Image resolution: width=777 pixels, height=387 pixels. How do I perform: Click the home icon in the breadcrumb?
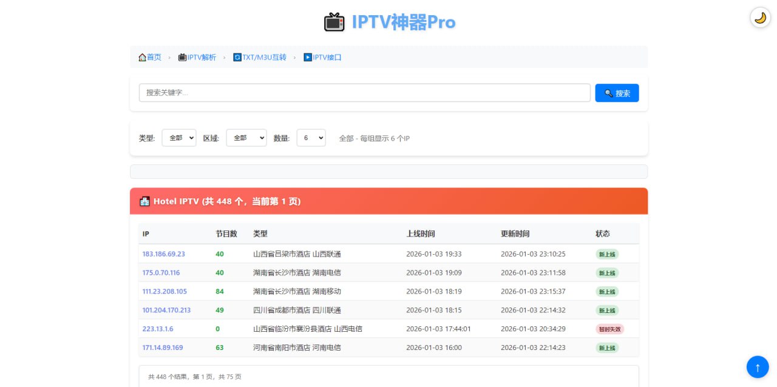coord(143,58)
